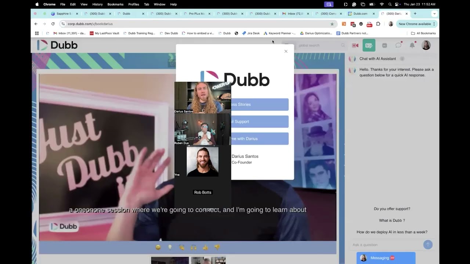React with the light bulb emoji
The height and width of the screenshot is (264, 470).
tap(170, 247)
